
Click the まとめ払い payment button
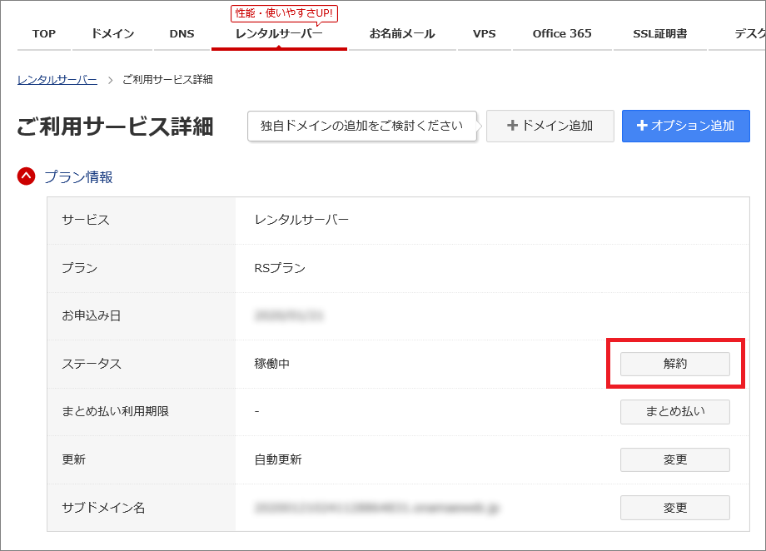(674, 411)
